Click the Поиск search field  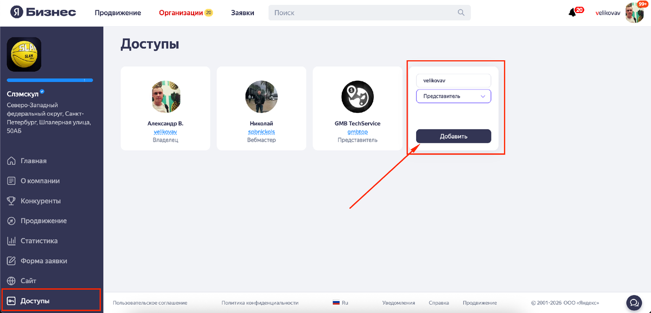click(369, 12)
